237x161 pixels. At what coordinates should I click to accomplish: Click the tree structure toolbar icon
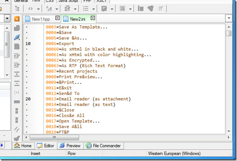[x=17, y=9]
